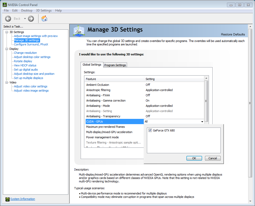This screenshot has height=206, width=255.
Task: Switch to the Program Settings tab
Action: (x=115, y=65)
